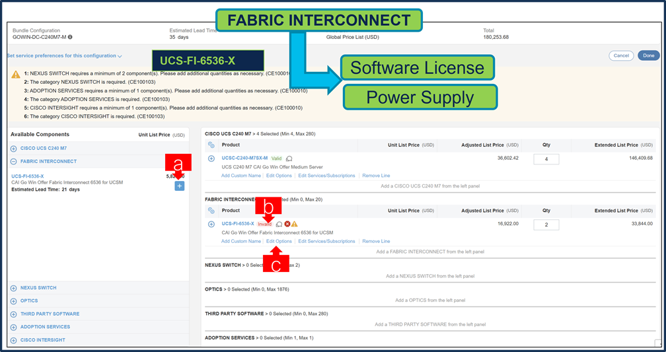Click 'Global Price List (USD)' text
This screenshot has width=666, height=352.
click(353, 37)
